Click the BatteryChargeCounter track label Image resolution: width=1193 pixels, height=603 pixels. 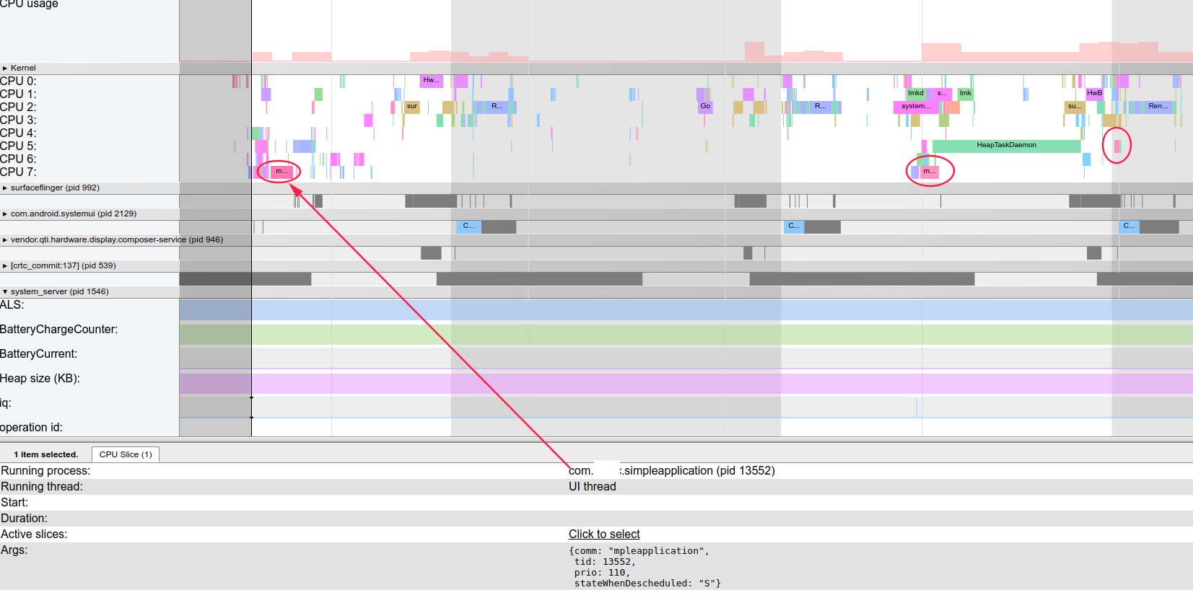(x=58, y=330)
